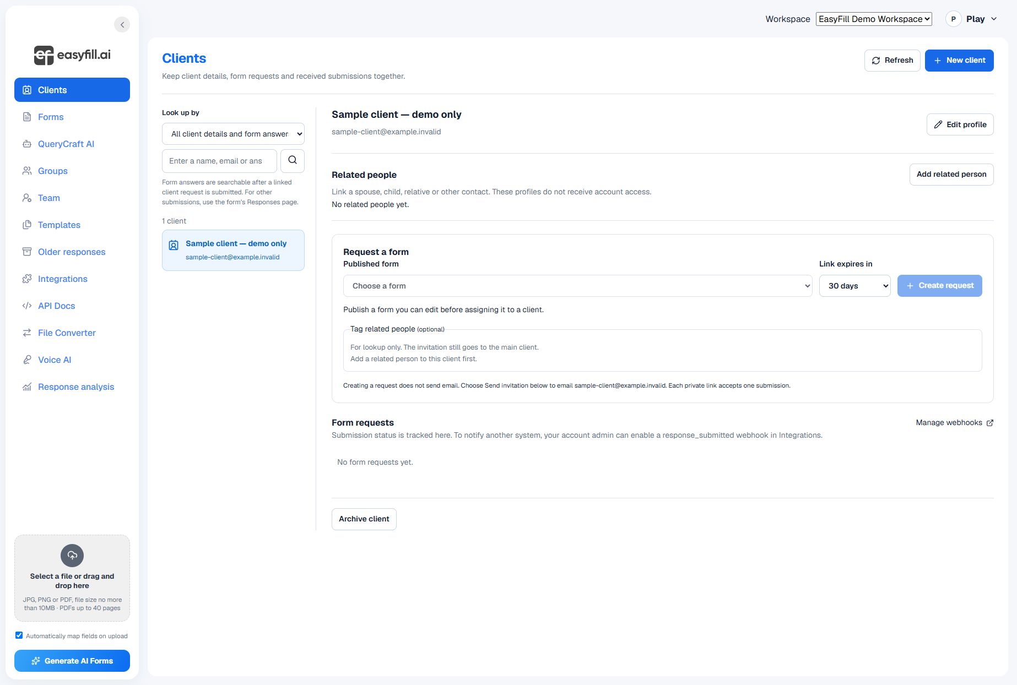This screenshot has height=685, width=1017.
Task: Open the Forms page
Action: [x=72, y=117]
